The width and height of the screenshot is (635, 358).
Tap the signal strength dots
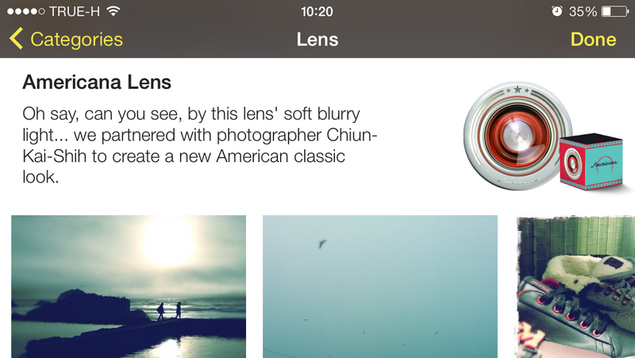click(x=26, y=11)
